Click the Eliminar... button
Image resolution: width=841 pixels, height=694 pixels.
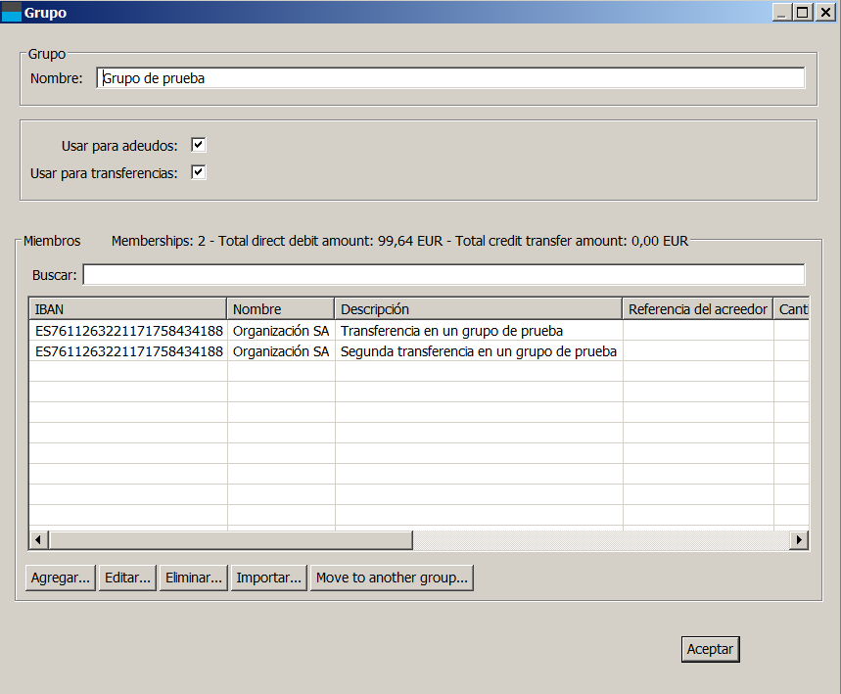194,578
